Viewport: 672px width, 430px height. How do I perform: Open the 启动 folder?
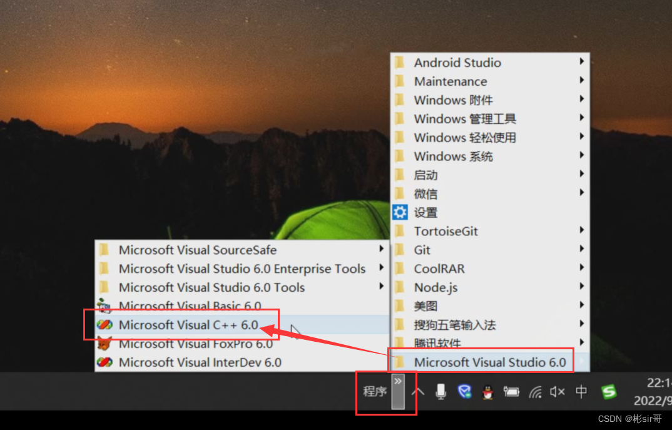click(x=490, y=175)
